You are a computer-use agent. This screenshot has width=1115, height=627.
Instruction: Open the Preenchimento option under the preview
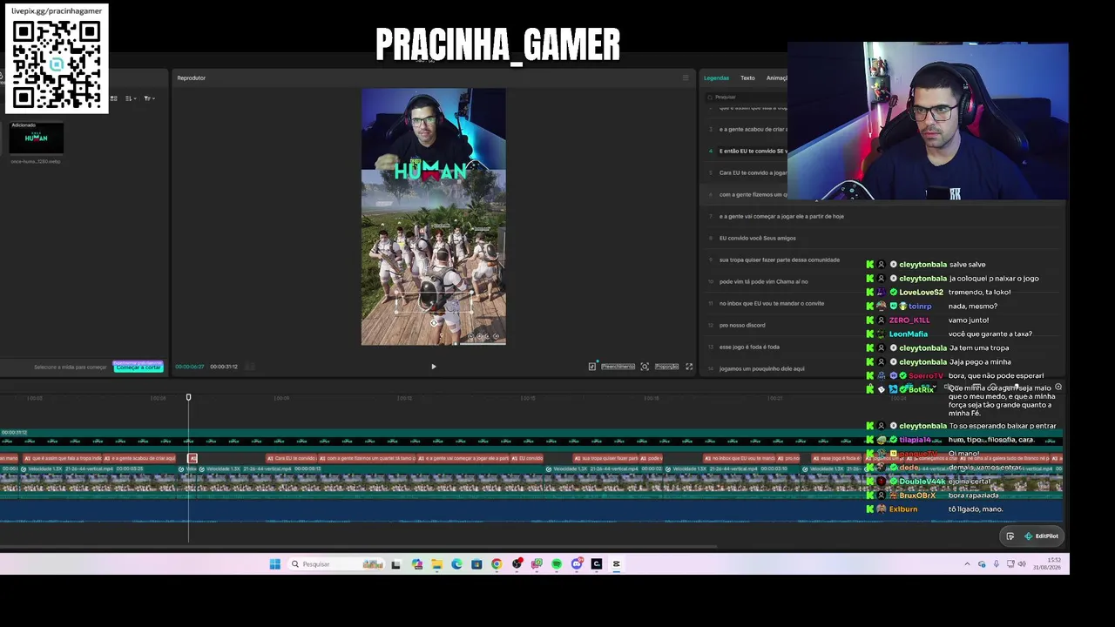tap(618, 367)
